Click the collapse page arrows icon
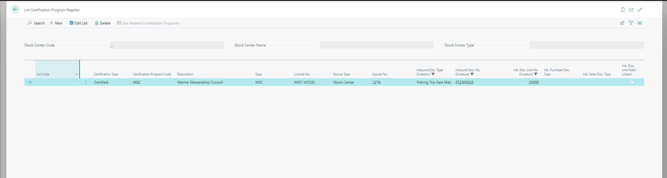667x178 pixels. (x=640, y=10)
